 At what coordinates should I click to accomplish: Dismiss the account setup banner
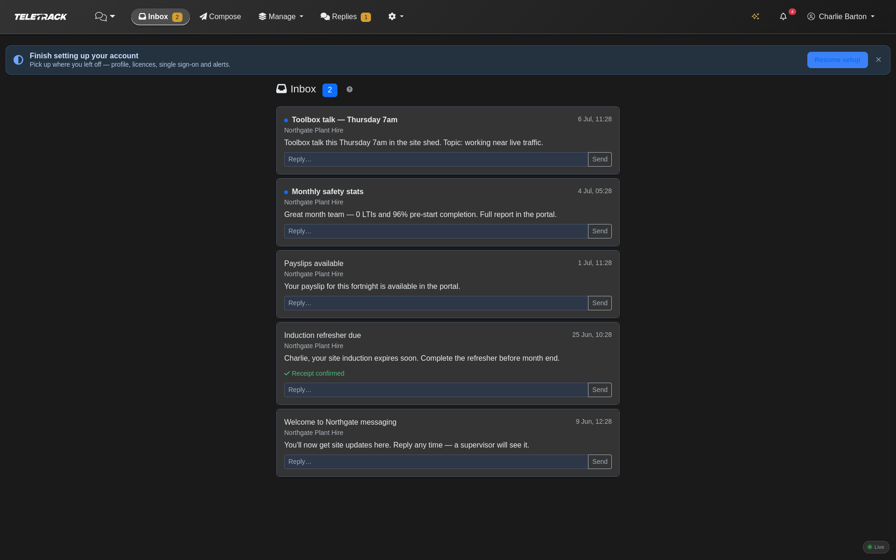pyautogui.click(x=879, y=60)
